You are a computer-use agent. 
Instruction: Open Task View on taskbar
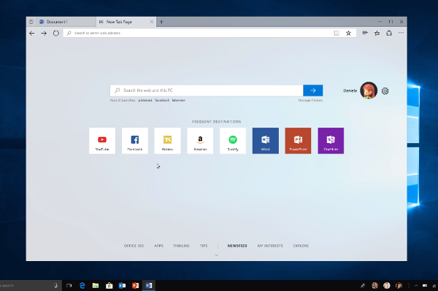69,285
